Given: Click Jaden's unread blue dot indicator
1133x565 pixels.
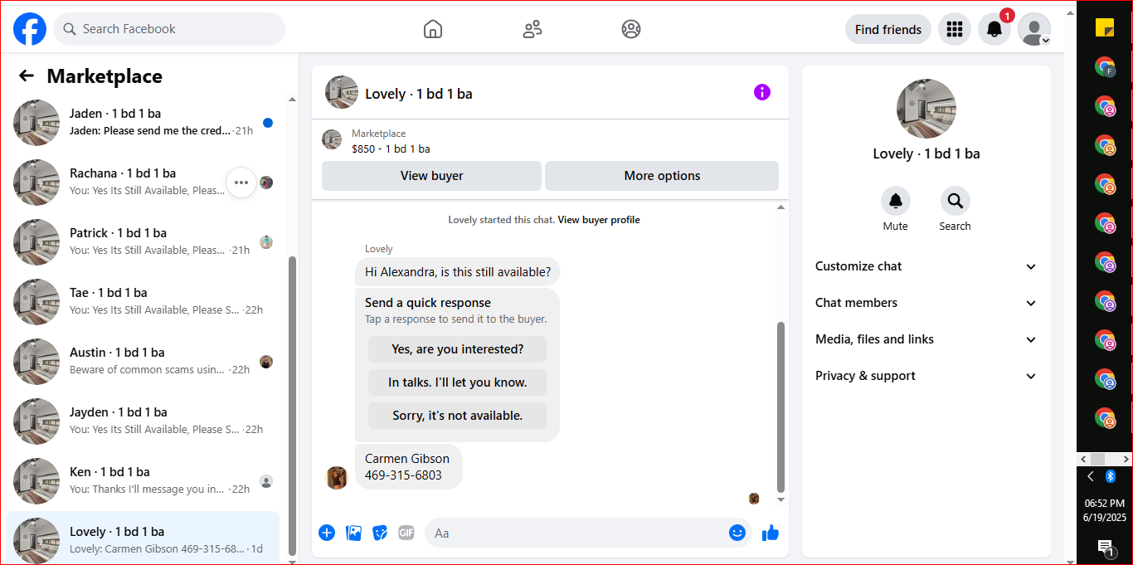Looking at the screenshot, I should pyautogui.click(x=268, y=123).
